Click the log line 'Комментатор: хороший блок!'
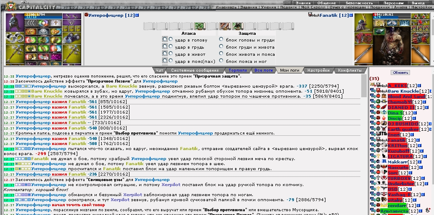 click(36, 189)
